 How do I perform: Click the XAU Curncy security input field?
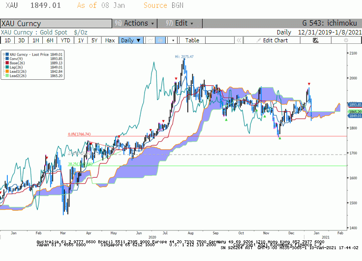tap(56, 24)
